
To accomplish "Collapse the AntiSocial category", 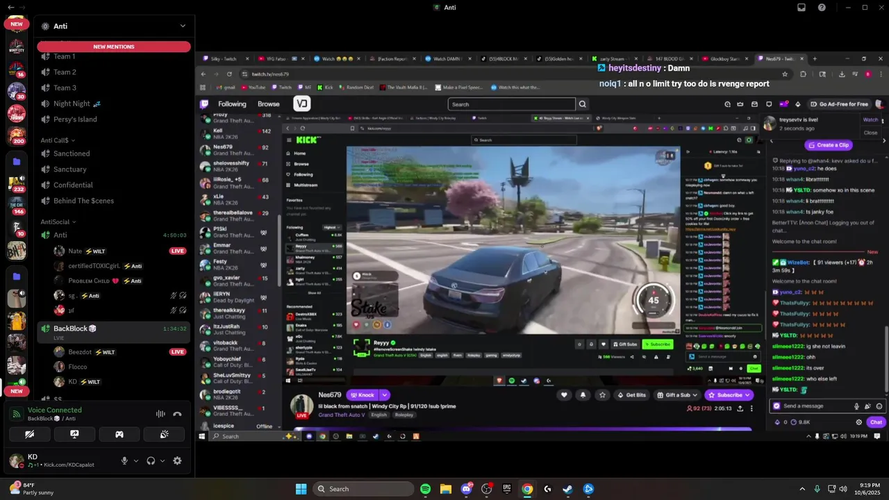I will pos(58,222).
